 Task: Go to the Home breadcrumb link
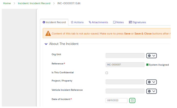(x=7, y=3)
